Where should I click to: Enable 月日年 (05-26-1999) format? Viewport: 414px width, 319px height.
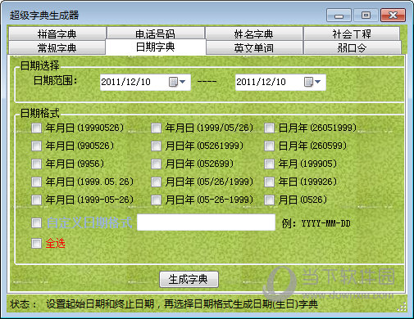point(156,200)
